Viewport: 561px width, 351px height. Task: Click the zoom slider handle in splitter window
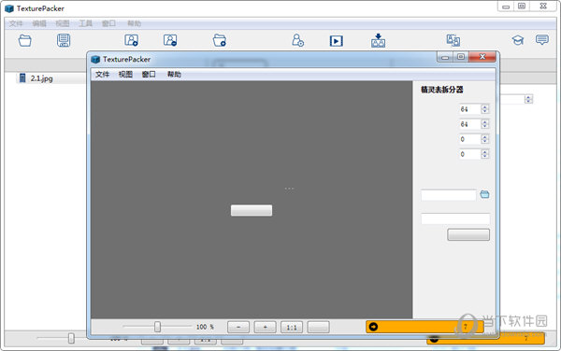point(157,327)
